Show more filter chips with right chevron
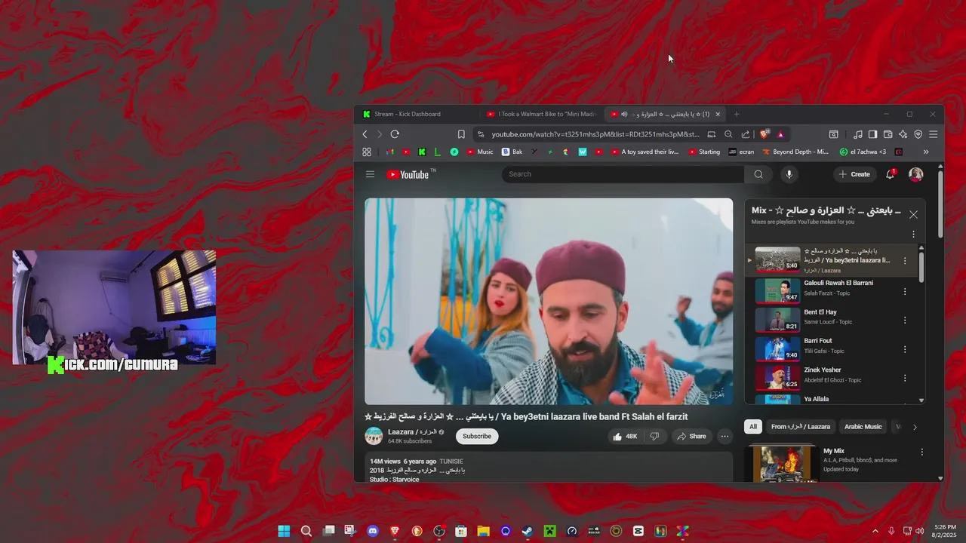 [915, 427]
